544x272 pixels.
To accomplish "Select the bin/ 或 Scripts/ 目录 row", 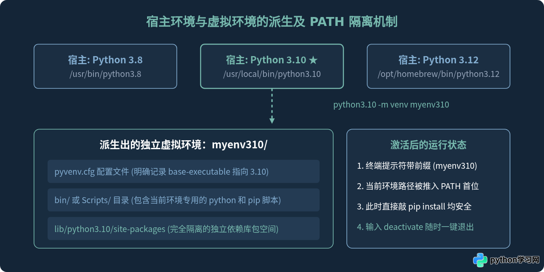I will coord(184,200).
